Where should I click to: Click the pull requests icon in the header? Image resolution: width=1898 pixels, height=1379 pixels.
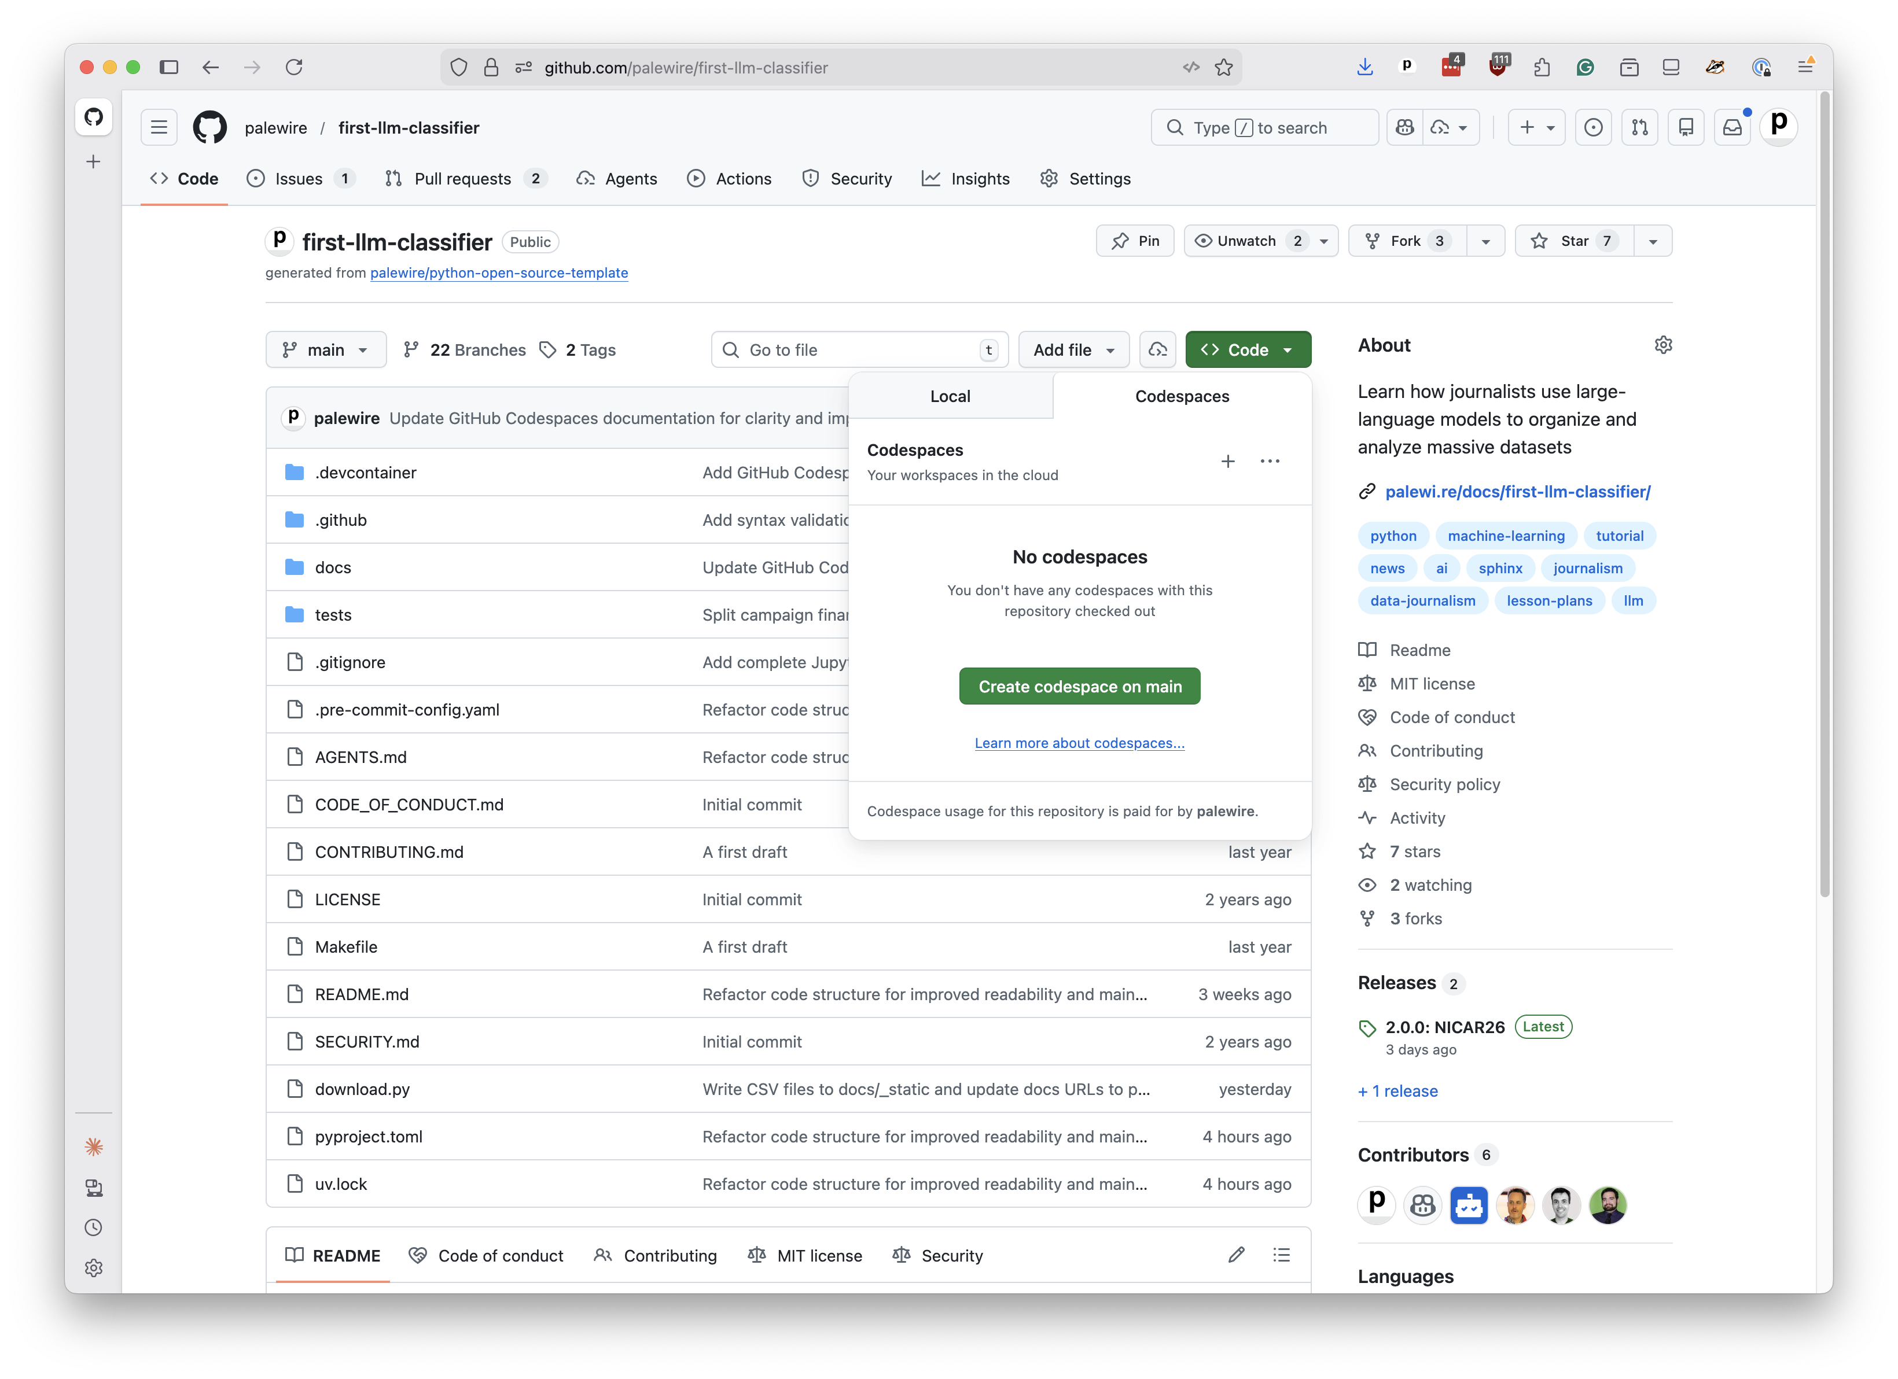[x=1639, y=127]
